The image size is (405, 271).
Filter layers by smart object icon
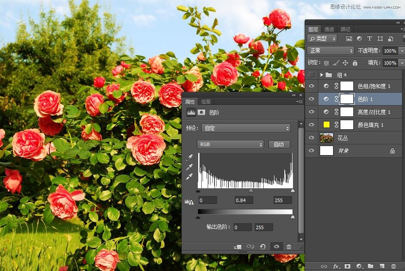pyautogui.click(x=390, y=38)
